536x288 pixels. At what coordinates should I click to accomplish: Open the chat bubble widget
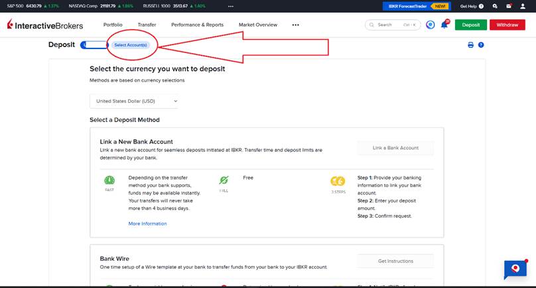[x=515, y=269]
